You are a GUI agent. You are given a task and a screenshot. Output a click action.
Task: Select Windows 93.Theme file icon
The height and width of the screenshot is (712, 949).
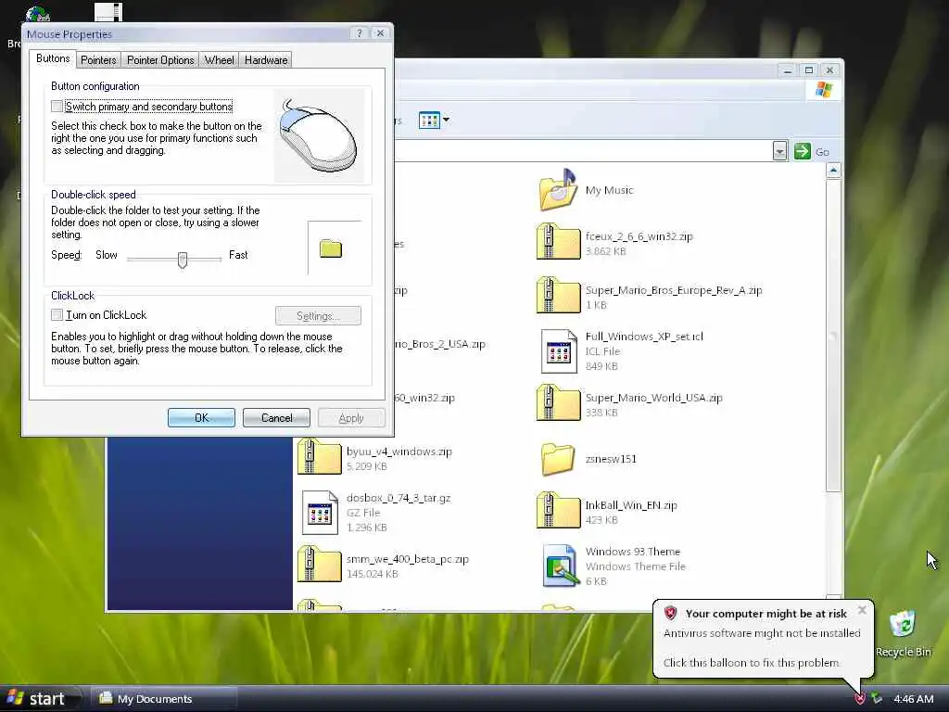[561, 566]
